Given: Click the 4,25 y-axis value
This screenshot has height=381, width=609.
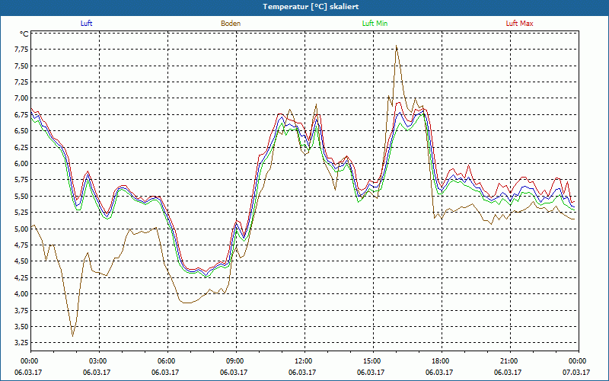Looking at the screenshot, I should point(21,277).
